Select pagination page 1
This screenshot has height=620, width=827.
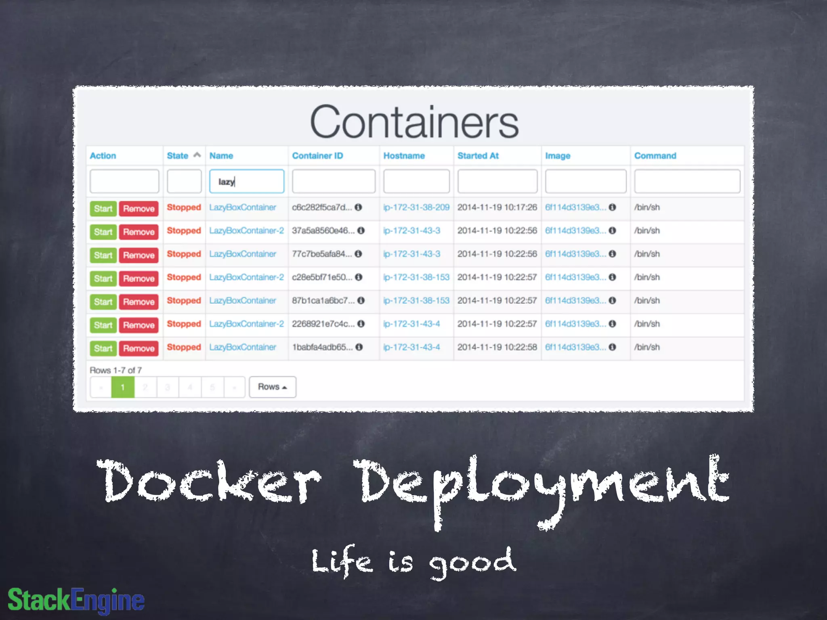click(123, 387)
